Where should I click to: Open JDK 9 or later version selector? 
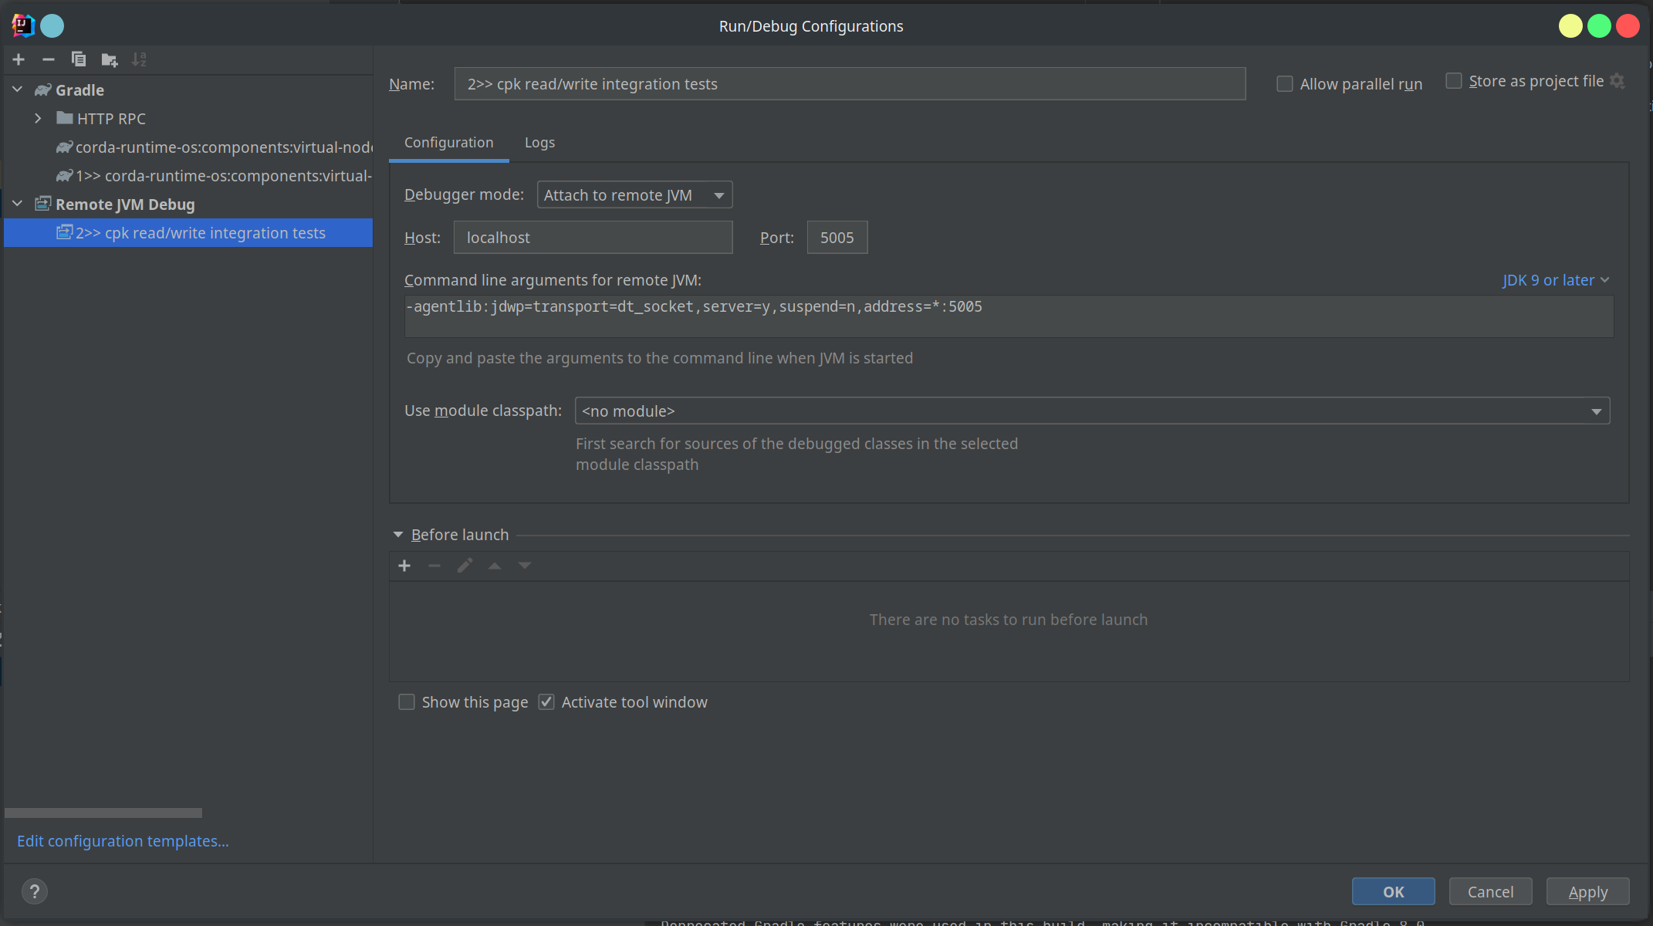1556,279
